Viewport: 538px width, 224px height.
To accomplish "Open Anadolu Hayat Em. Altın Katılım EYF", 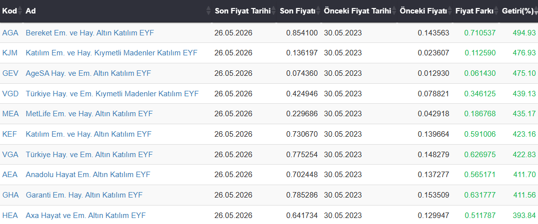I will (88, 175).
